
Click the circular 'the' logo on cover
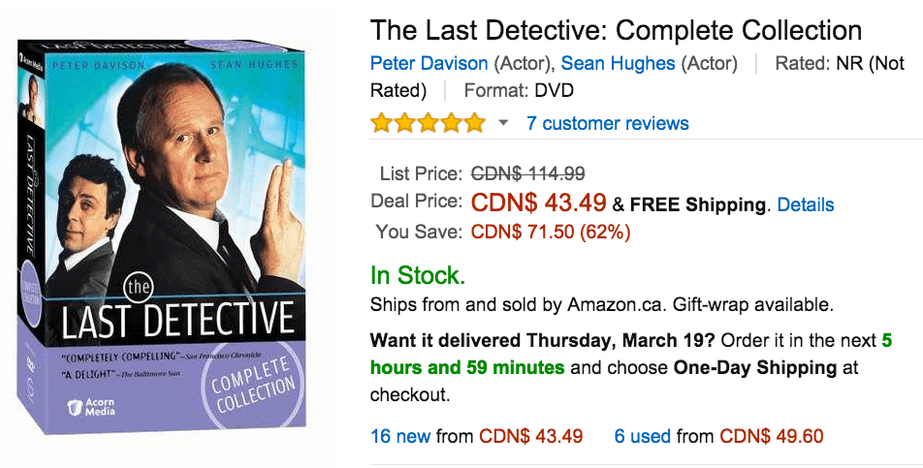pos(139,287)
